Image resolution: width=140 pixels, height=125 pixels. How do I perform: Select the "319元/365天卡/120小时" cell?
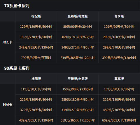[x=78, y=58]
